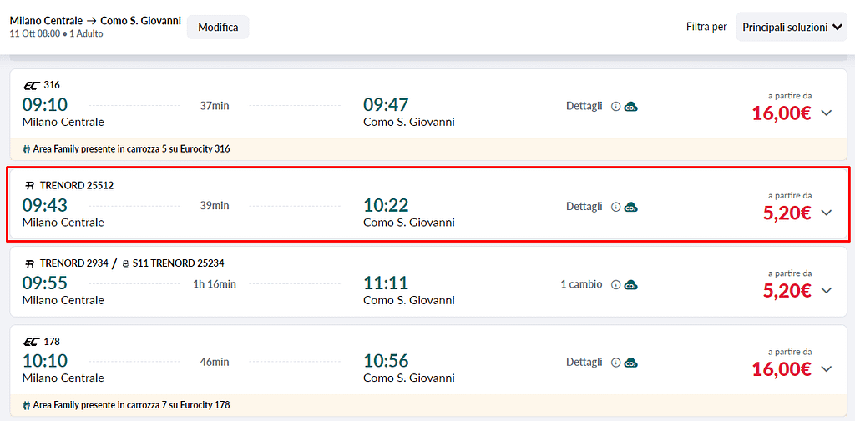Image resolution: width=855 pixels, height=421 pixels.
Task: Expand fares for the 10:10 Eurocity 178
Action: (x=827, y=369)
